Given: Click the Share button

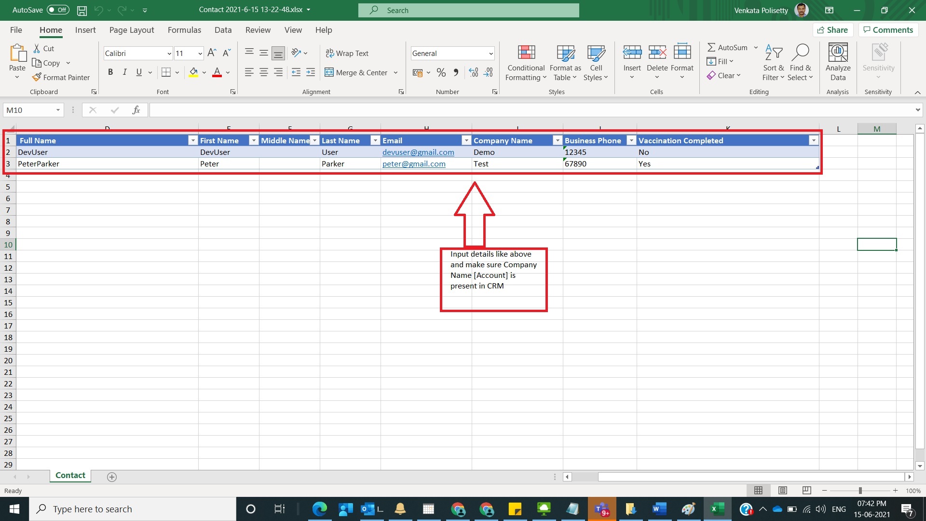Looking at the screenshot, I should coord(833,30).
